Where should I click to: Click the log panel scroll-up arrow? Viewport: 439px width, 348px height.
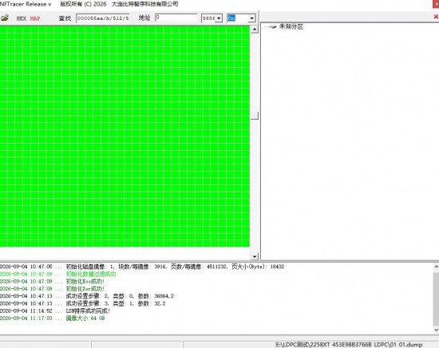coord(436,267)
